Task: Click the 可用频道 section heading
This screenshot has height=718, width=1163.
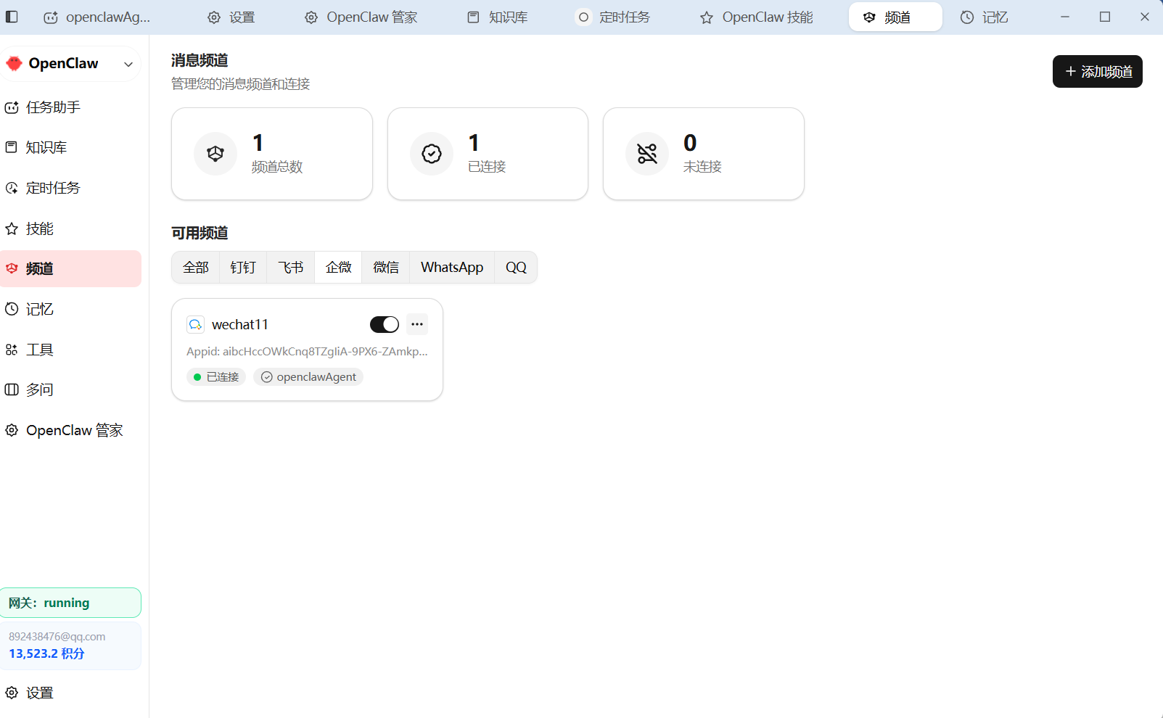Action: (200, 233)
